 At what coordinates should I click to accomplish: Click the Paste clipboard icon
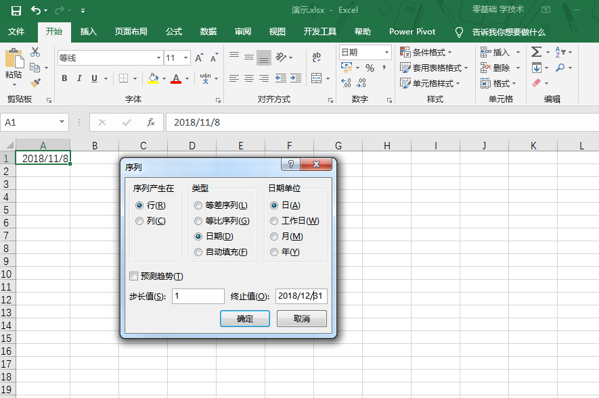pos(14,59)
